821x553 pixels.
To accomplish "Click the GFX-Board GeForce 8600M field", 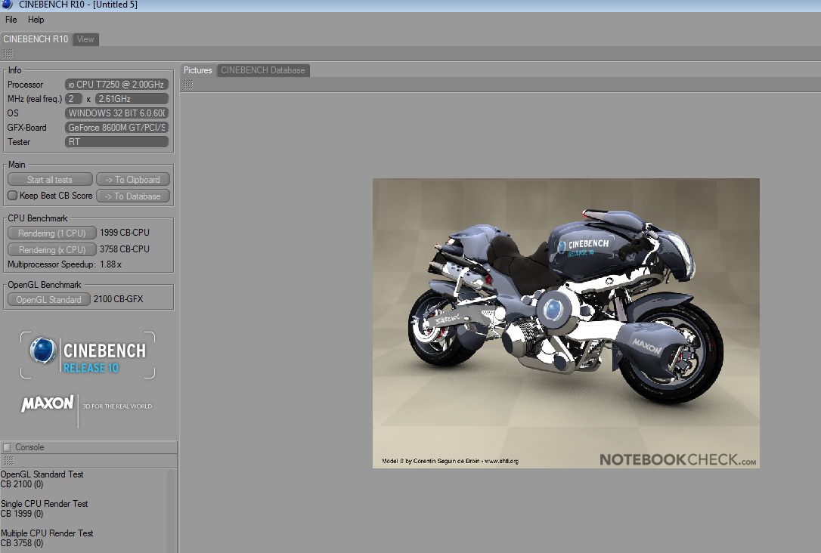I will tap(116, 127).
